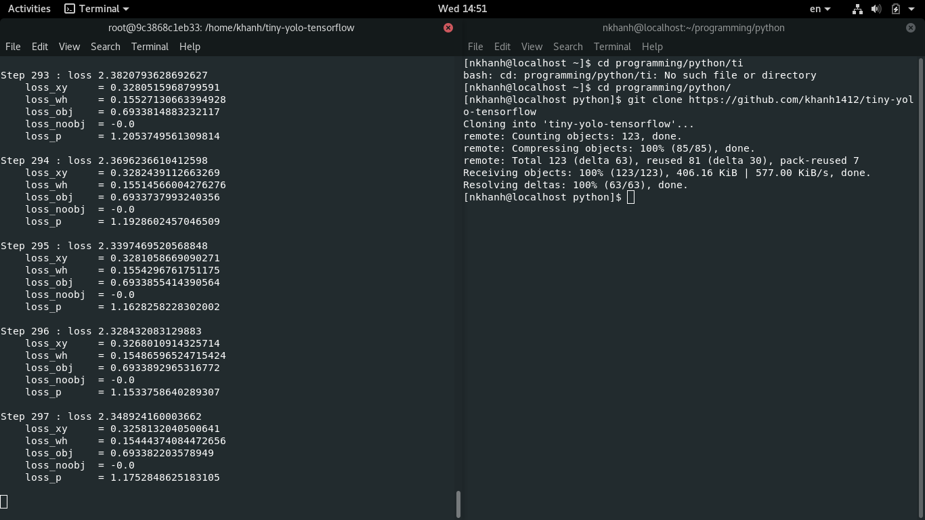Viewport: 925px width, 520px height.
Task: Click the 'remote: Counting objects: 123' line
Action: (573, 136)
